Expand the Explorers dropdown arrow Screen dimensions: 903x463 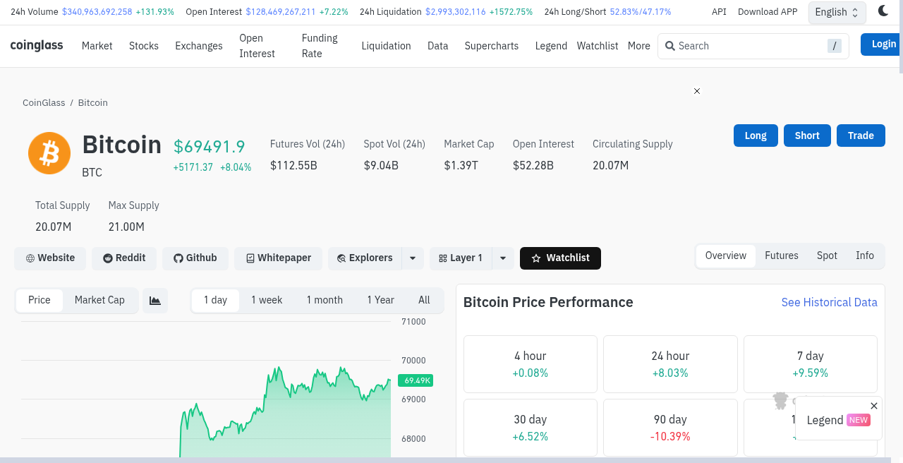click(x=413, y=258)
